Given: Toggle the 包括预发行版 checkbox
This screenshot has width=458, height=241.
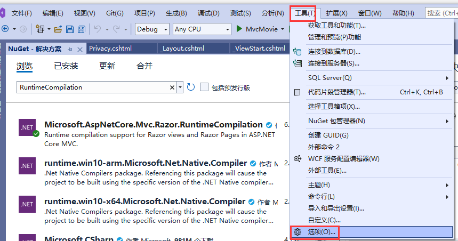Looking at the screenshot, I should point(204,87).
